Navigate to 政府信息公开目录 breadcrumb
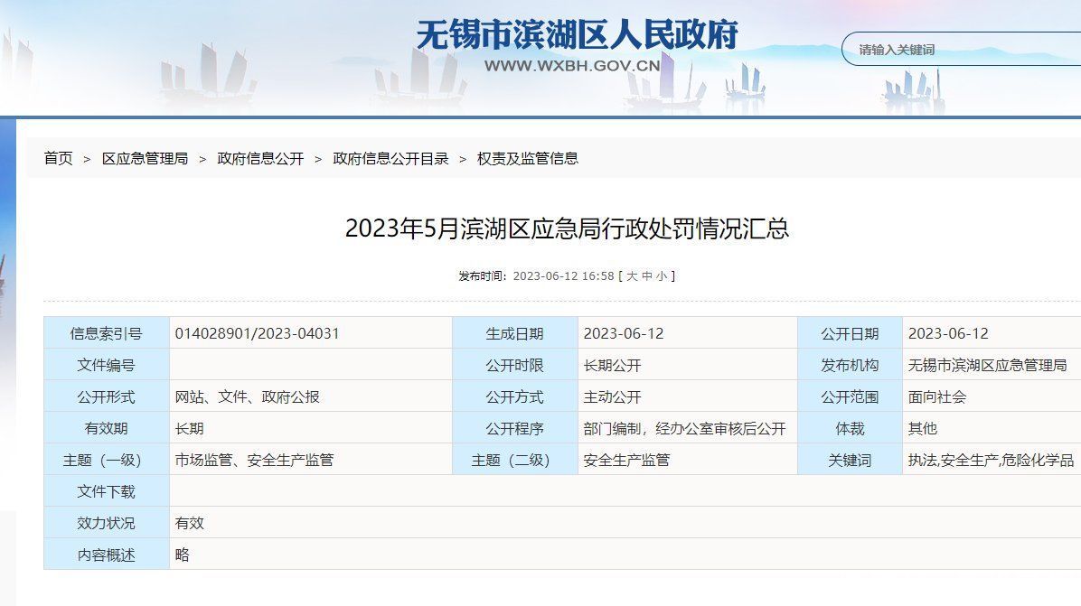Screen dimensions: 1081x606 point(390,158)
